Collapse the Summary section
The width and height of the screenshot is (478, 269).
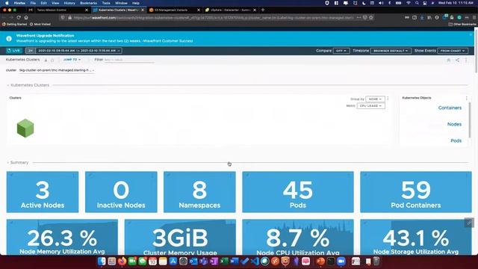[x=8, y=163]
